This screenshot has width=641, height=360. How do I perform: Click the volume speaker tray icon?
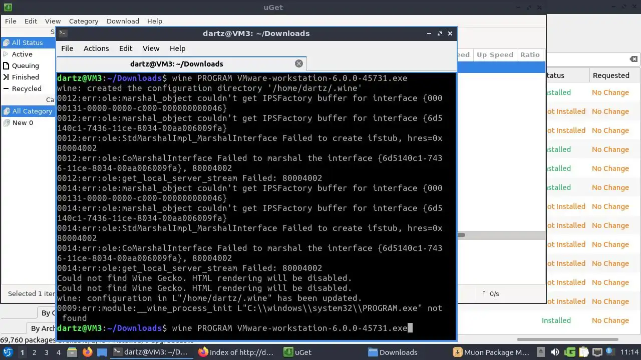click(554, 352)
